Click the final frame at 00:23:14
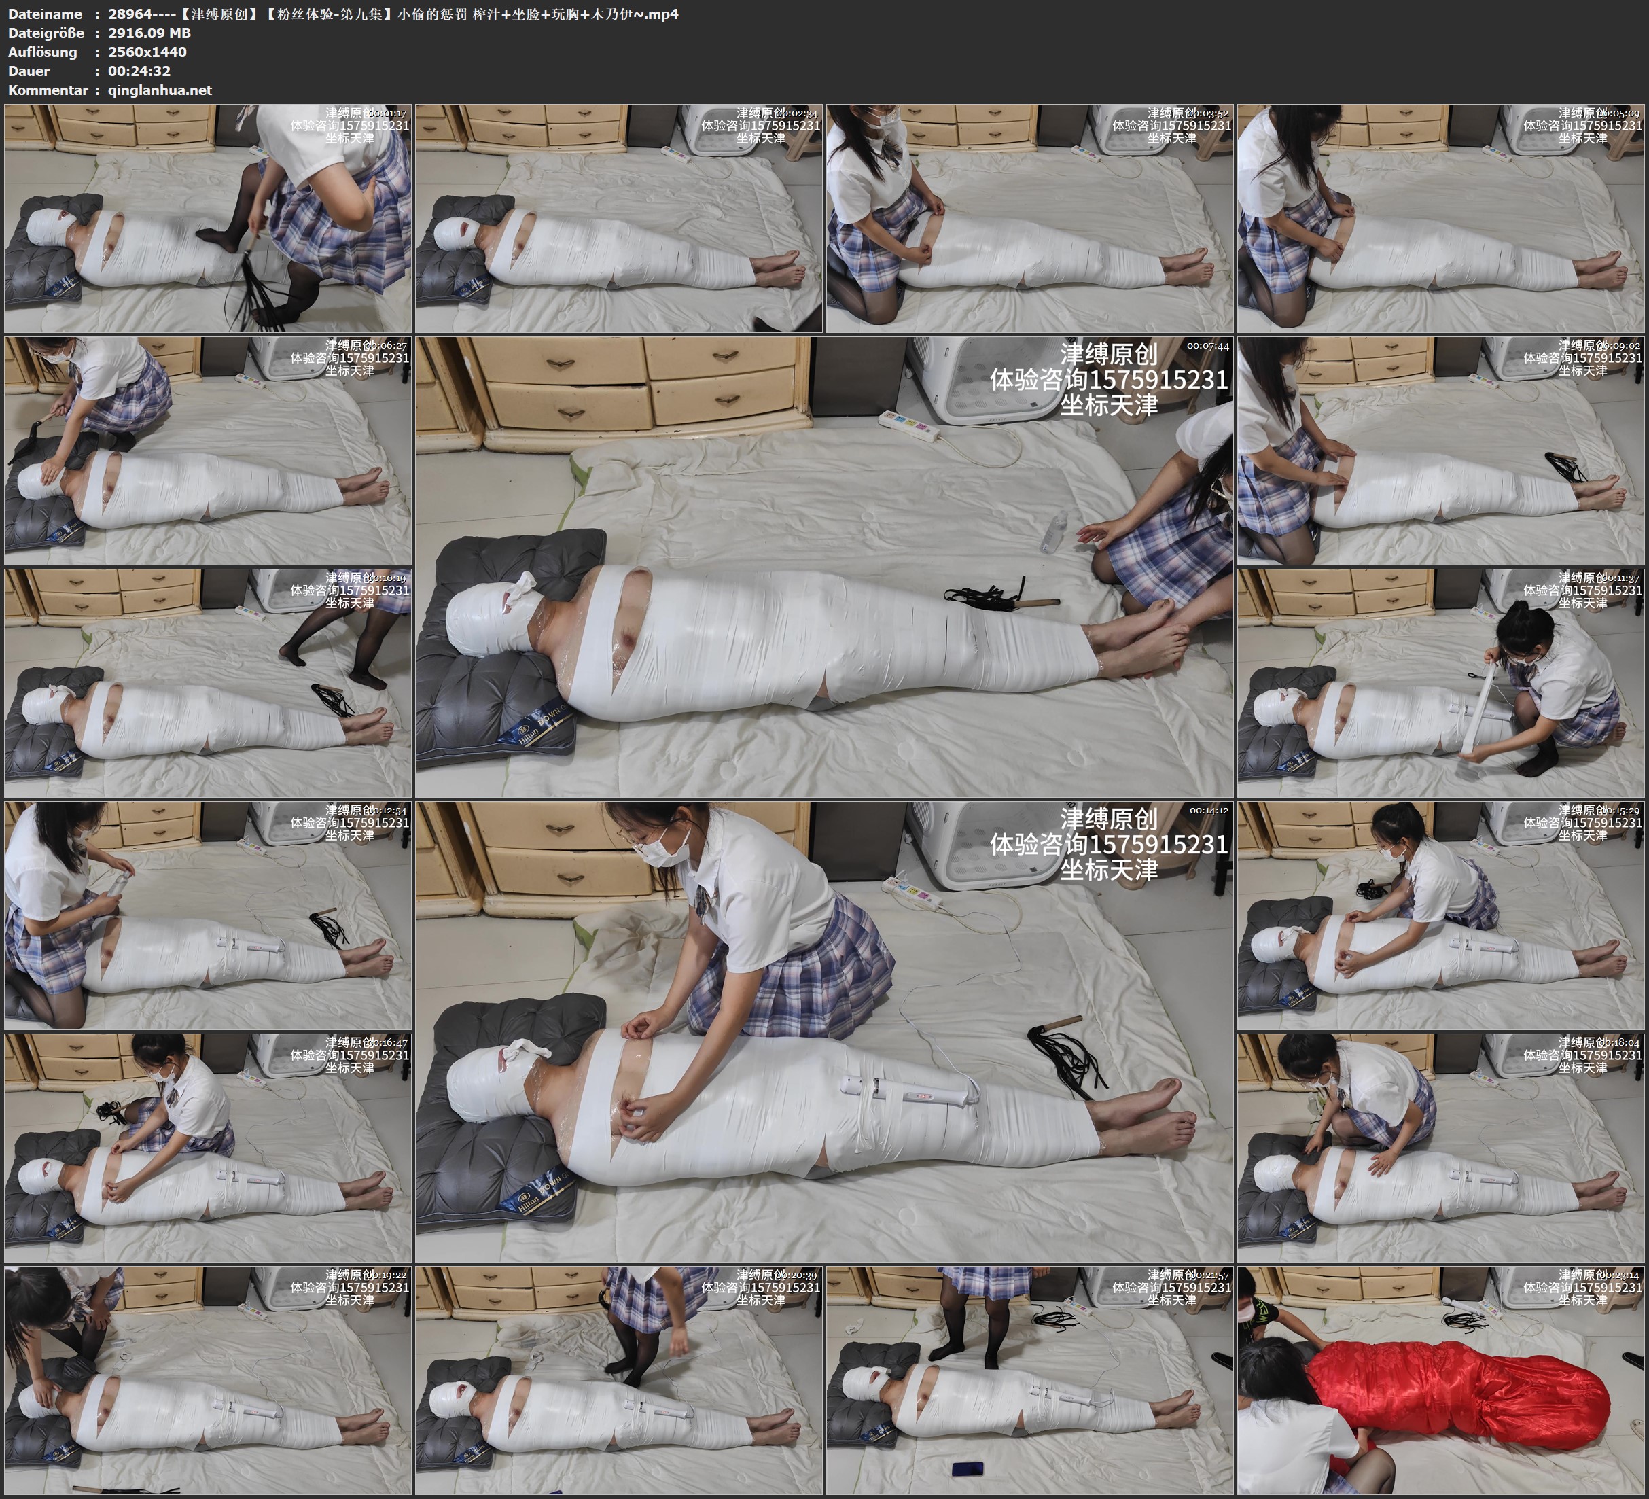 click(x=1440, y=1380)
